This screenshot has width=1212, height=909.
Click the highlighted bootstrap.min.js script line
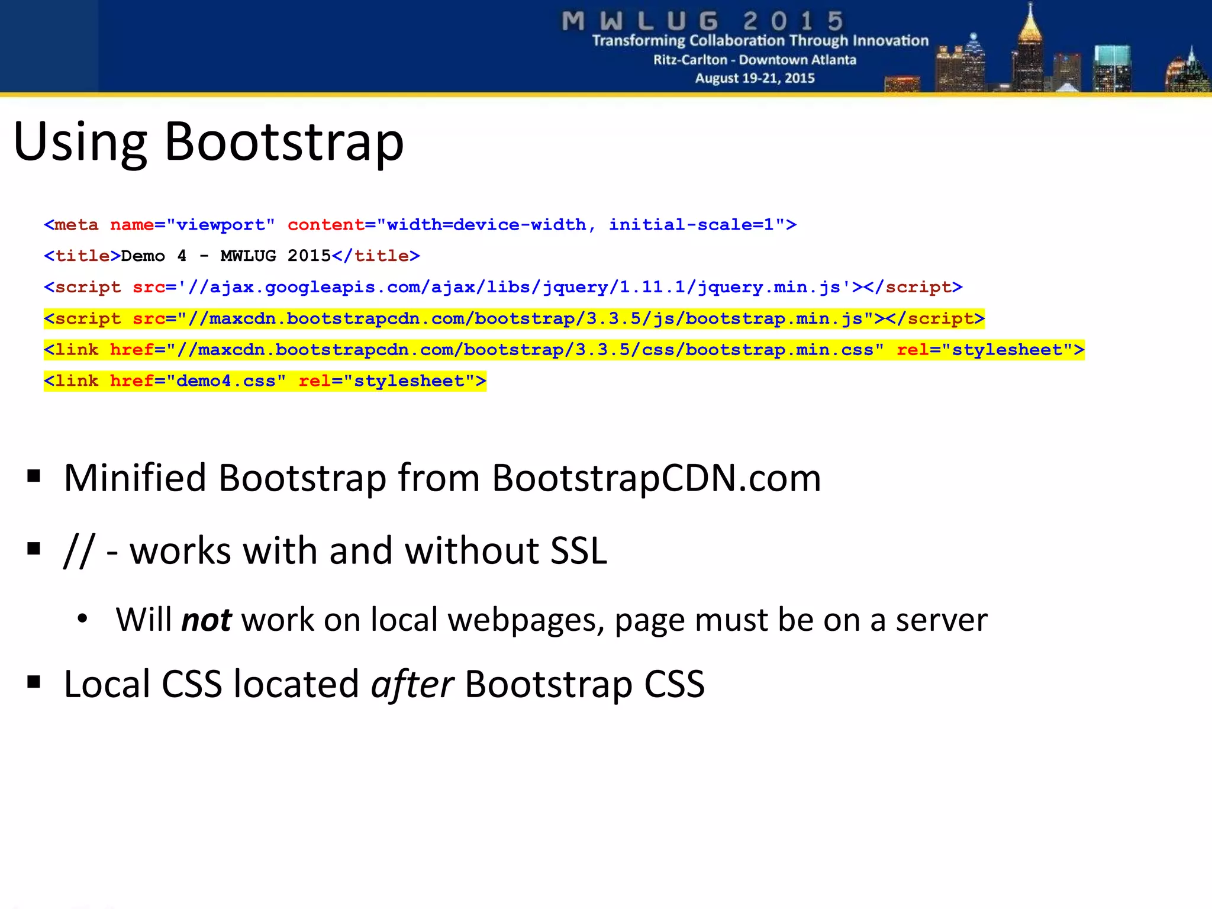pyautogui.click(x=514, y=318)
